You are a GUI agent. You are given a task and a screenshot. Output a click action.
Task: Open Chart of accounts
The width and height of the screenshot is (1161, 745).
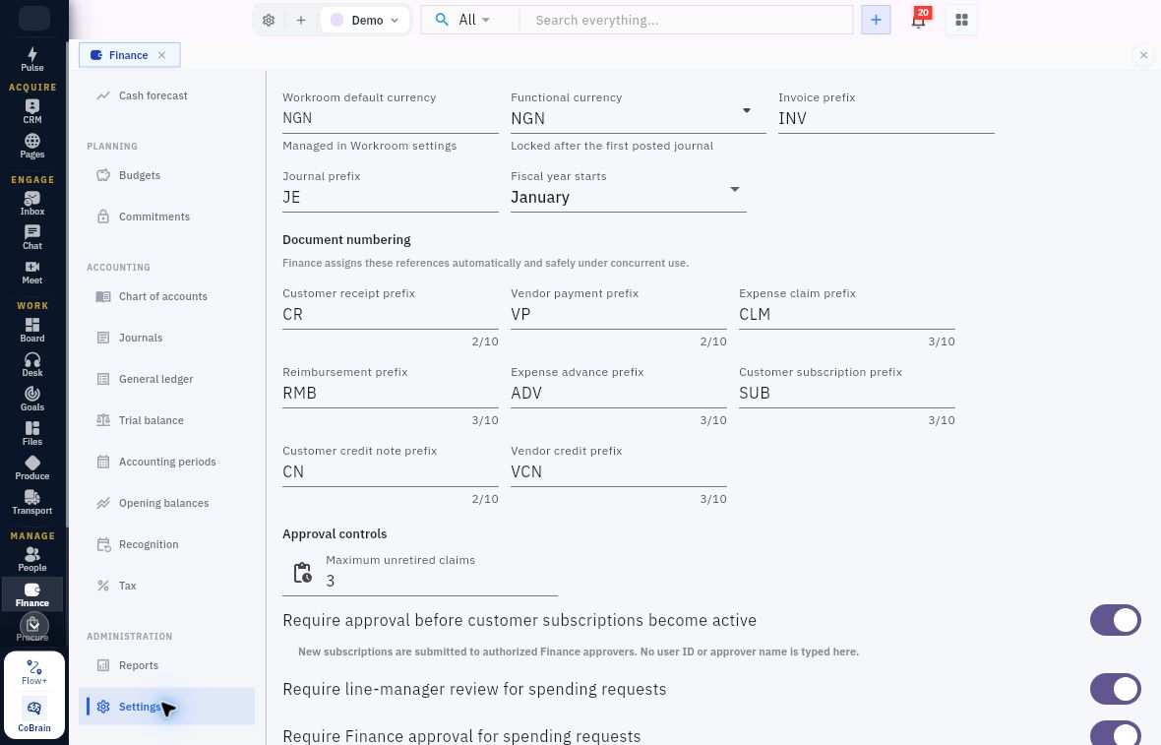click(166, 297)
